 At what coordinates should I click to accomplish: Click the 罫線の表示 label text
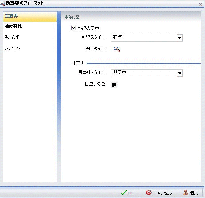pos(88,28)
